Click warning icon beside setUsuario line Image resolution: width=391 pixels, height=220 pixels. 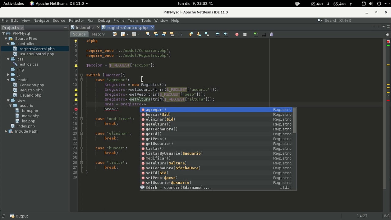click(76, 90)
